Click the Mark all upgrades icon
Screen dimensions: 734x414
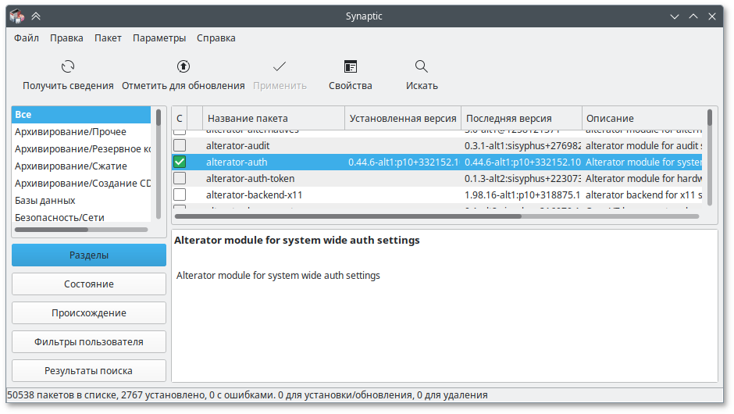(x=183, y=67)
